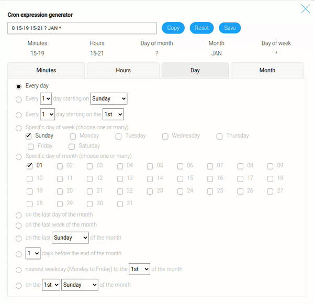This screenshot has width=314, height=304.
Task: Expand the days before end of month dropdown
Action: (x=33, y=254)
